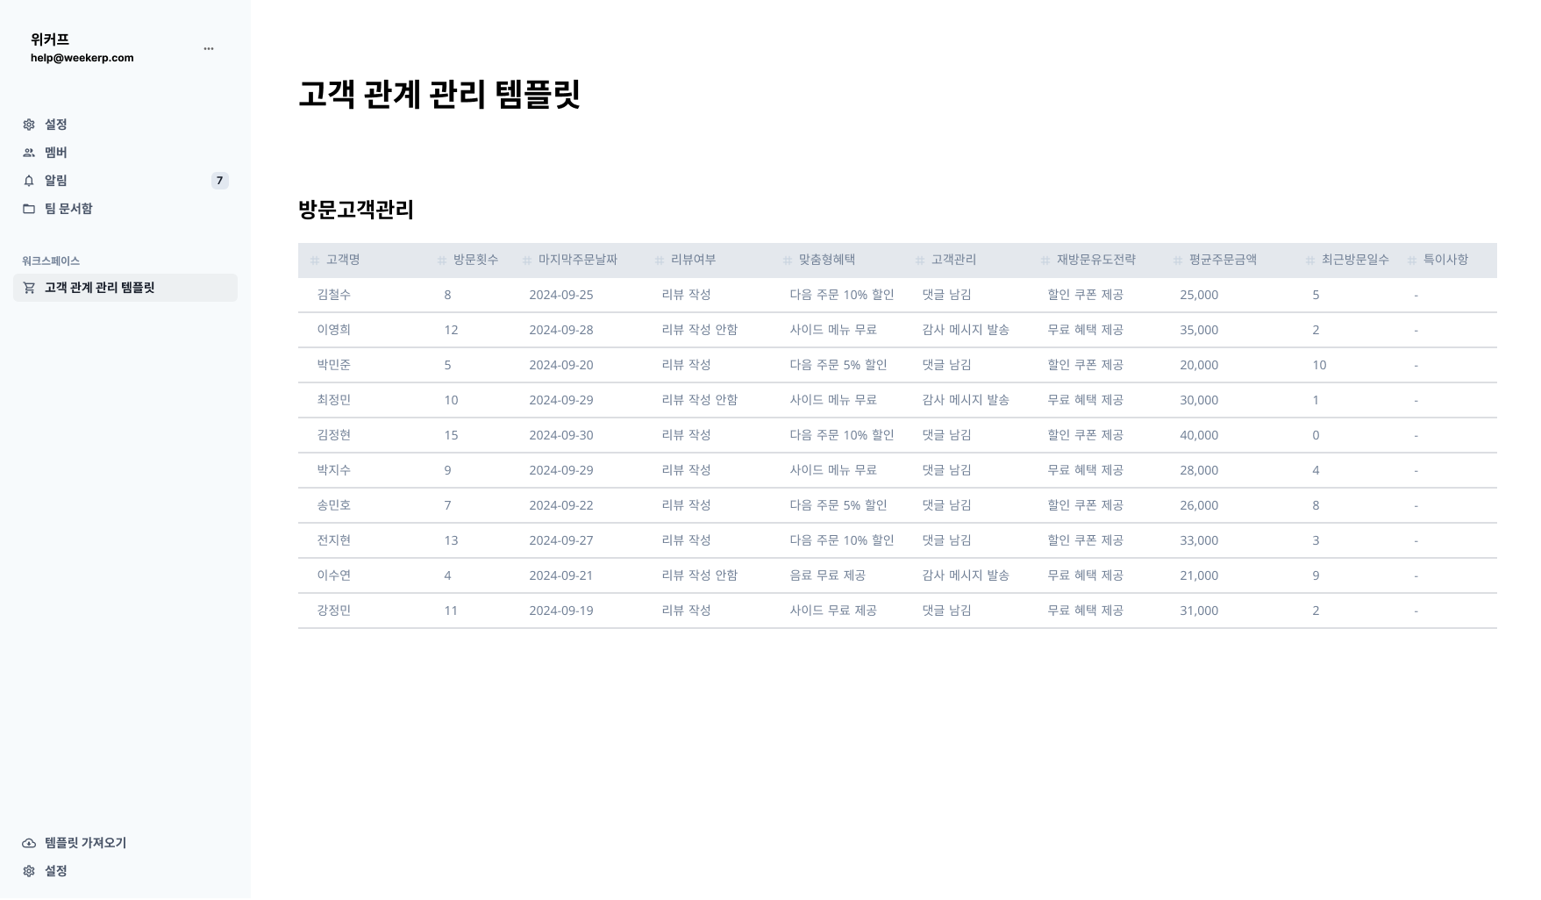Click 감사 메시지 발송 in 이영희 row
Viewport: 1541px width, 900px height.
click(966, 330)
